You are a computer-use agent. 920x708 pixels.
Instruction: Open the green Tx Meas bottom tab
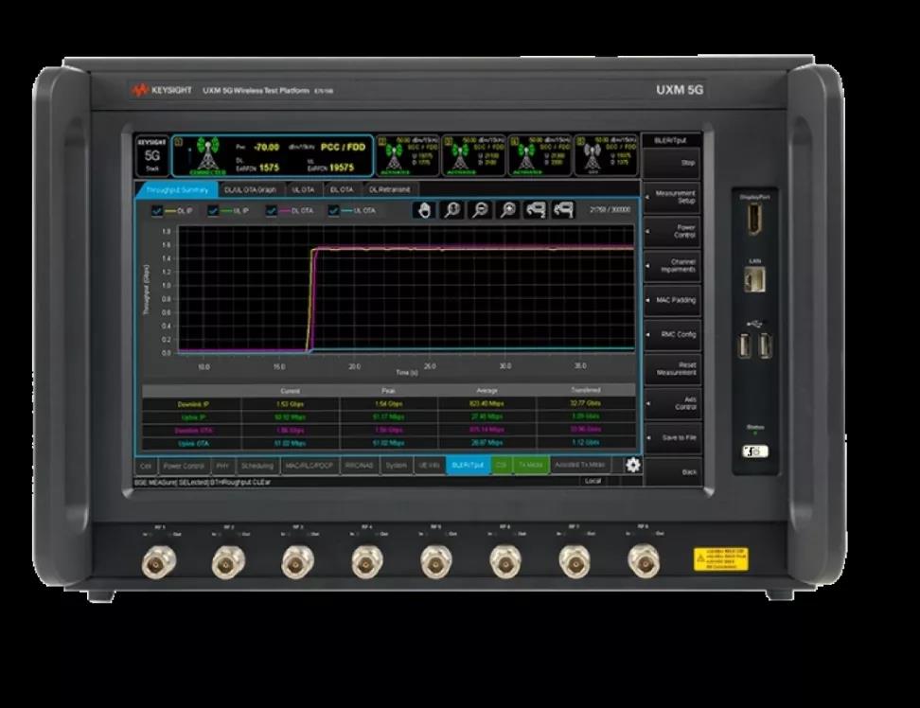(531, 465)
